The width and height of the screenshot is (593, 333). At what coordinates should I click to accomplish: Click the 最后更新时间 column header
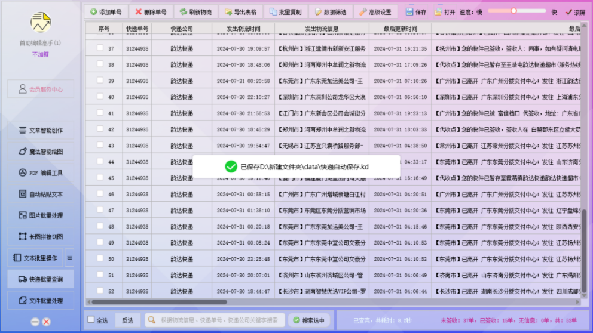pyautogui.click(x=400, y=29)
